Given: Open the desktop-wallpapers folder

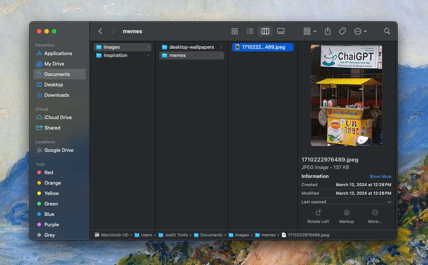Looking at the screenshot, I should [191, 47].
